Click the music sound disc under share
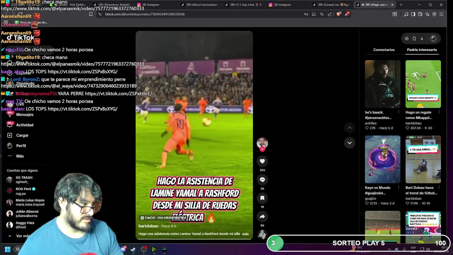 click(262, 234)
